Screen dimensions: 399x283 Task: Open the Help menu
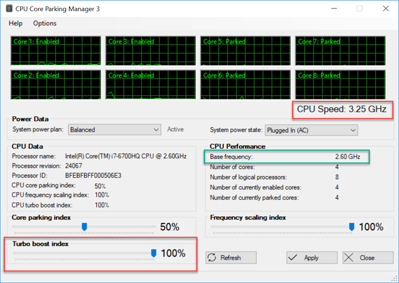click(x=16, y=23)
